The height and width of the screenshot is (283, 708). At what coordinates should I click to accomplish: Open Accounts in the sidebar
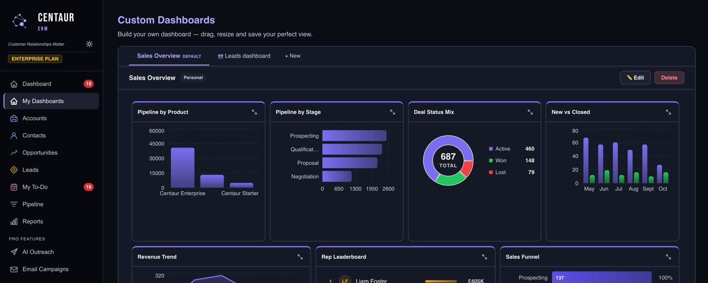(x=51, y=119)
